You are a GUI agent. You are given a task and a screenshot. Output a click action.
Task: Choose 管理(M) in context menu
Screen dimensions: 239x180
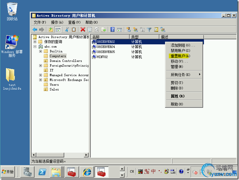pyautogui.click(x=184, y=67)
